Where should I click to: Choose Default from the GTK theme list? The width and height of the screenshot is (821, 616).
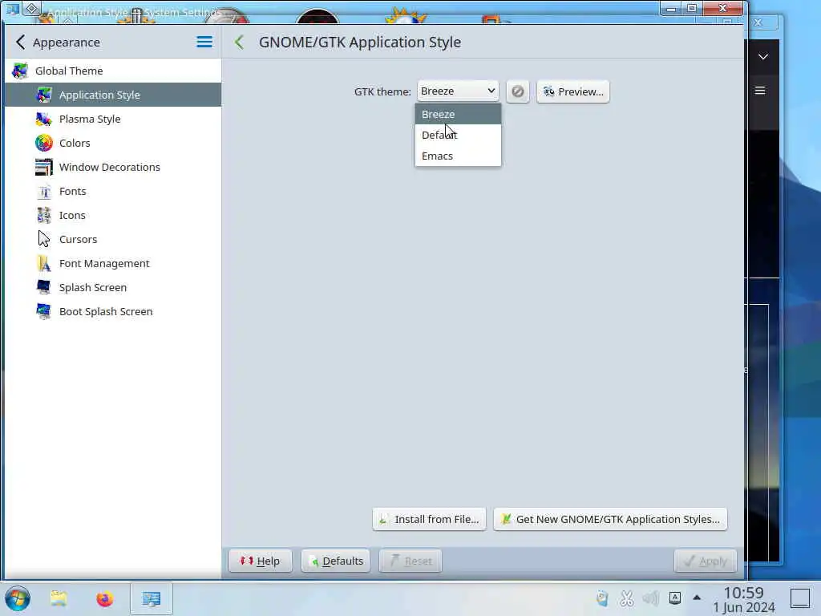tap(458, 135)
